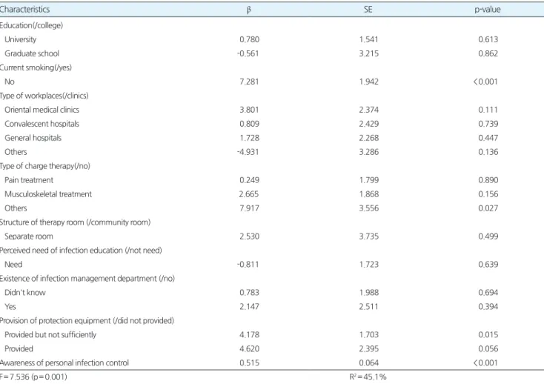Click the p-value 0.613
The image size is (544, 384).
(488, 39)
